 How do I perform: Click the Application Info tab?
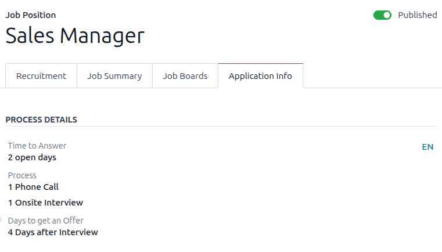tap(260, 76)
